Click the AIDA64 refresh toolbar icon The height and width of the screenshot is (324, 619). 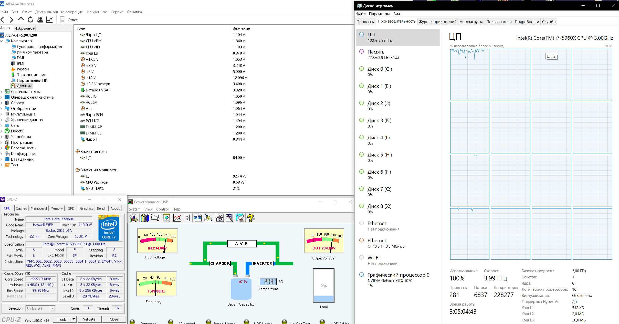[x=30, y=20]
